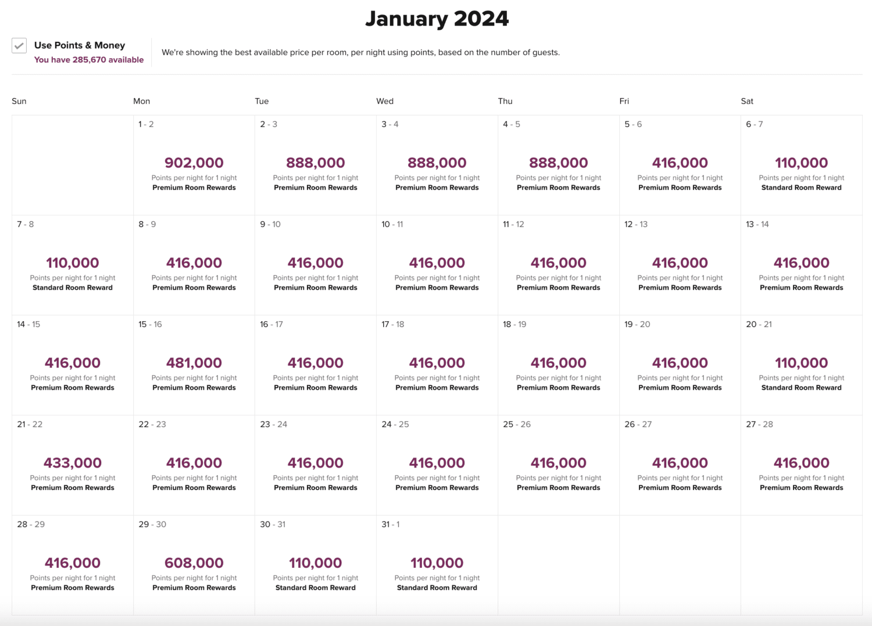Select the Jan 24 - 25 date cell
This screenshot has width=872, height=626.
[x=437, y=465]
